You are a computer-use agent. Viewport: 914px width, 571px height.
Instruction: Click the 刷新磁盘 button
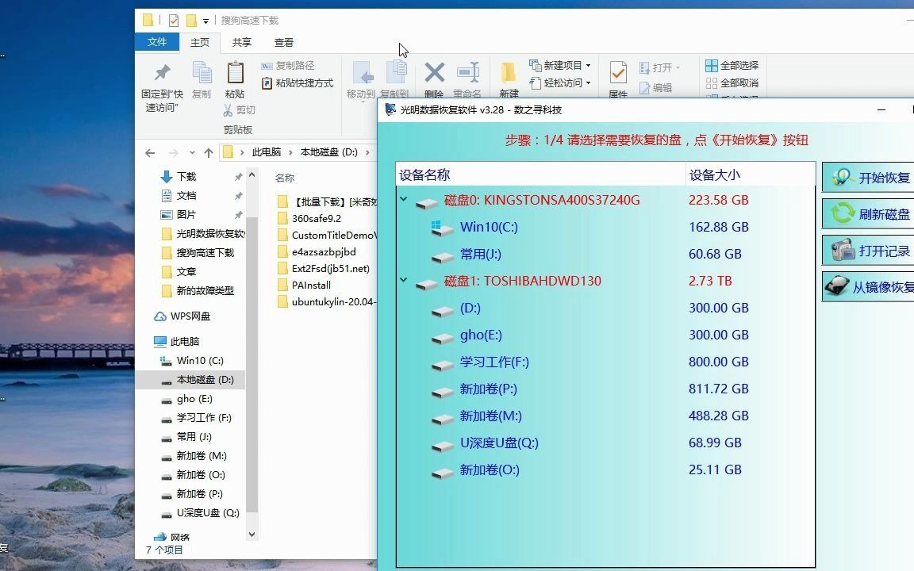coord(869,214)
